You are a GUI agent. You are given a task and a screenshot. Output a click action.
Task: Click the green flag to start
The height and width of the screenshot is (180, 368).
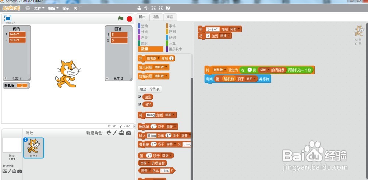[120, 18]
